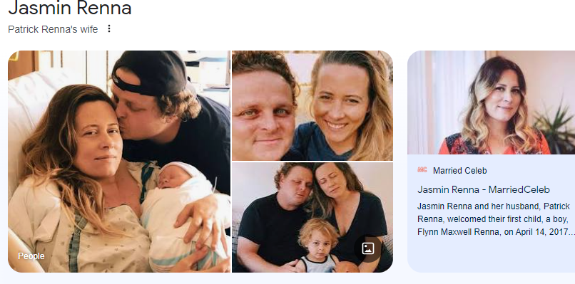Click empty area below the Married Celeb snippet
This screenshot has height=284, width=575.
tap(492, 256)
